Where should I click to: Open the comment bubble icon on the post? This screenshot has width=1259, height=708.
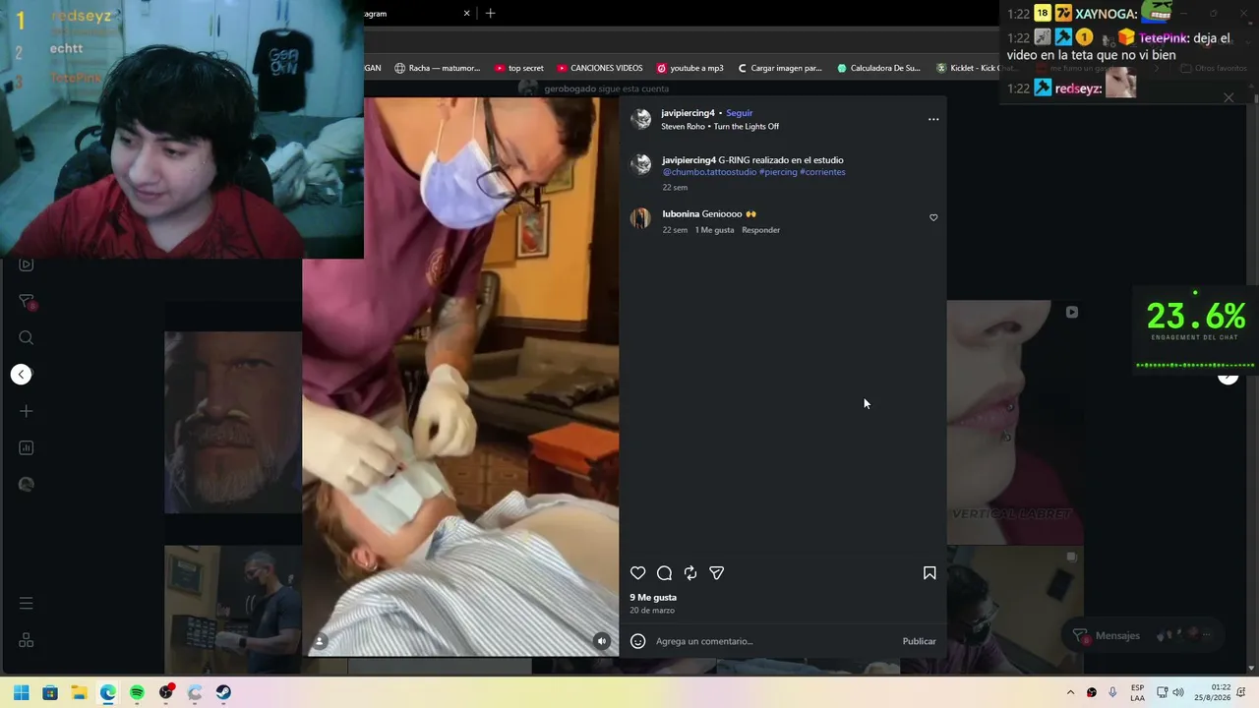(x=664, y=573)
